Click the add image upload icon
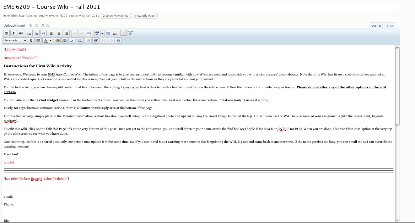 pos(31,26)
